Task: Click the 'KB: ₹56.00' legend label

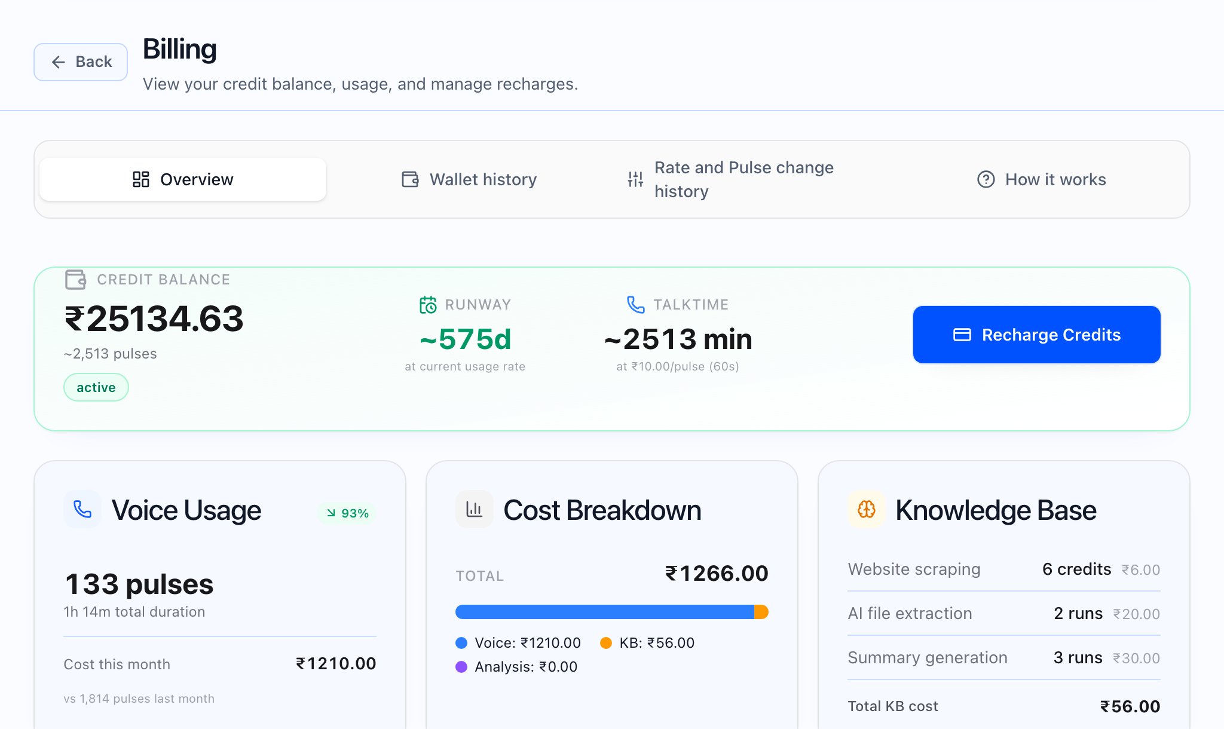Action: pos(657,643)
